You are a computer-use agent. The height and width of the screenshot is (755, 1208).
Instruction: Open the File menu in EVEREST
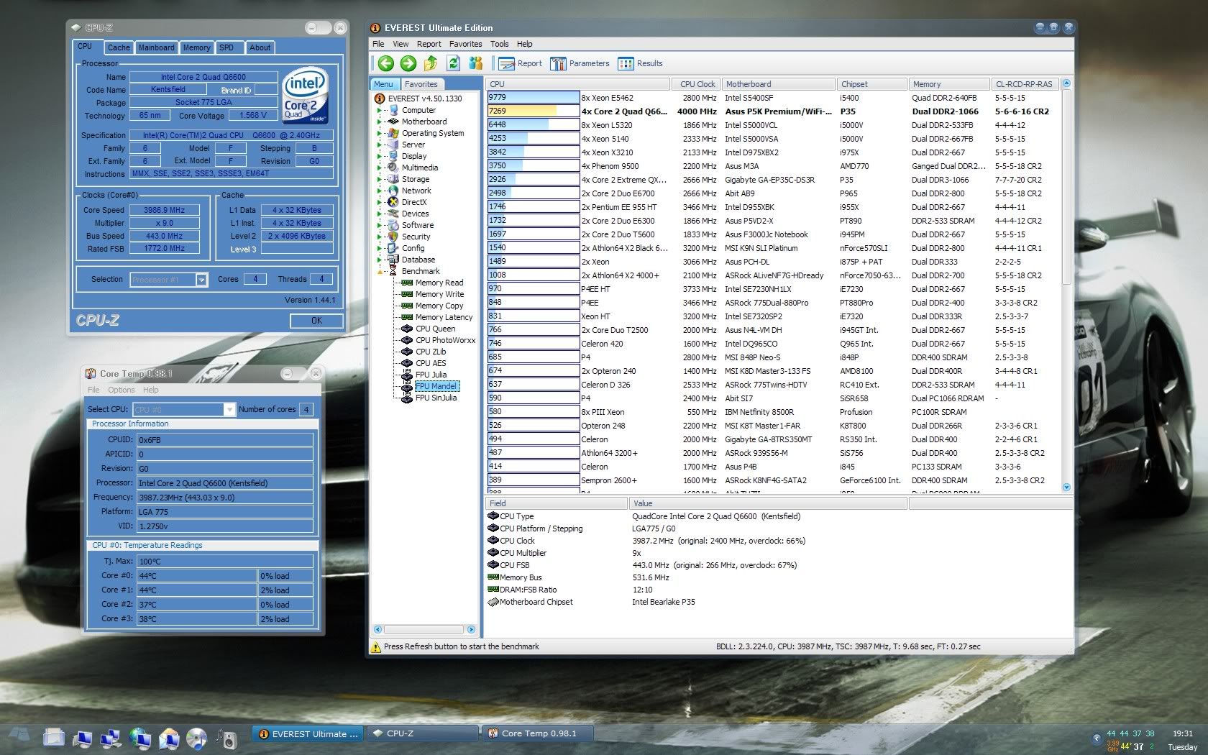378,44
